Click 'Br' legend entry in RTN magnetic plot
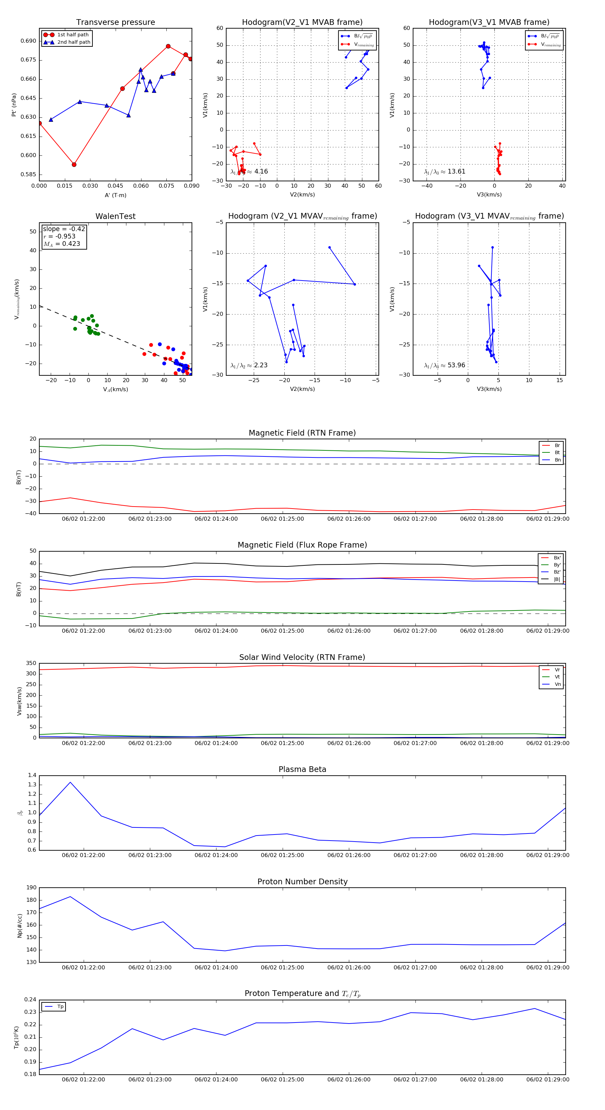 tap(551, 446)
